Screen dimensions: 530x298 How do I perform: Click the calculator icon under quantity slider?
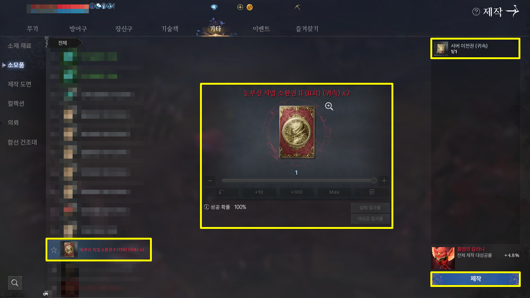(x=372, y=192)
